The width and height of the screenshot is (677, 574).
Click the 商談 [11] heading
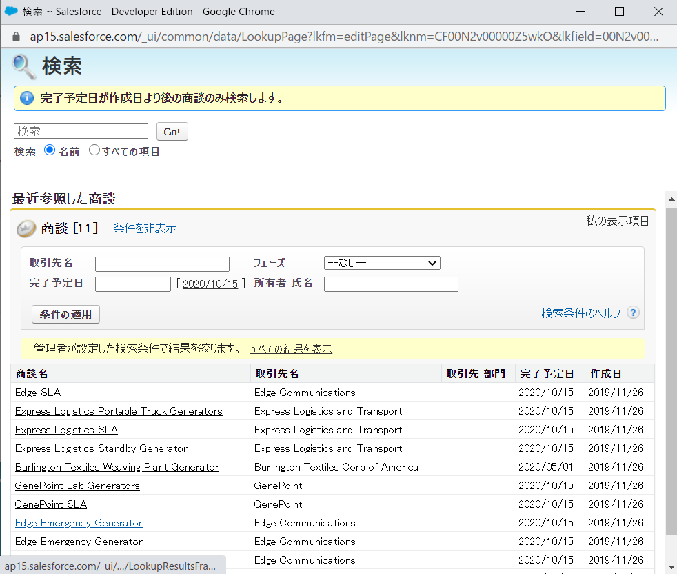coord(70,228)
